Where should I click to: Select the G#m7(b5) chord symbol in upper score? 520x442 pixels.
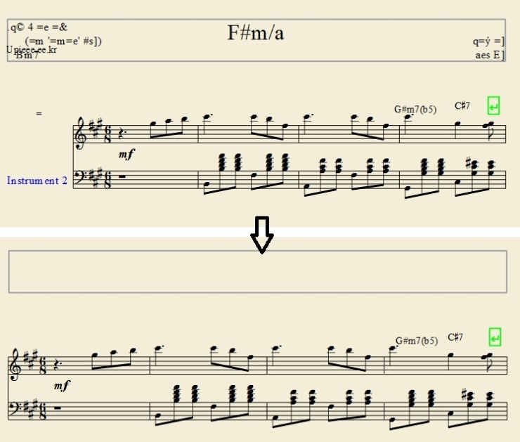[415, 109]
